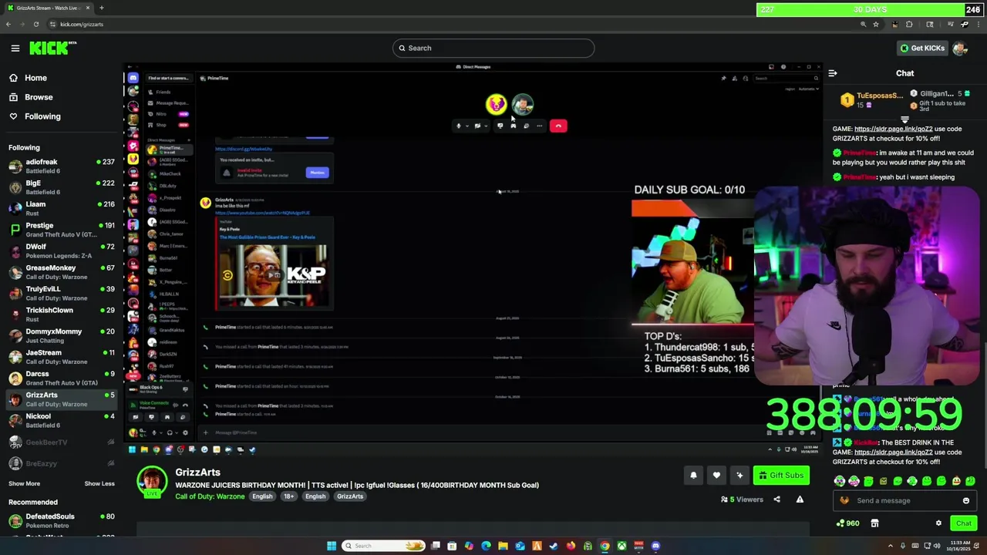Click the Gift Subs button

[781, 476]
